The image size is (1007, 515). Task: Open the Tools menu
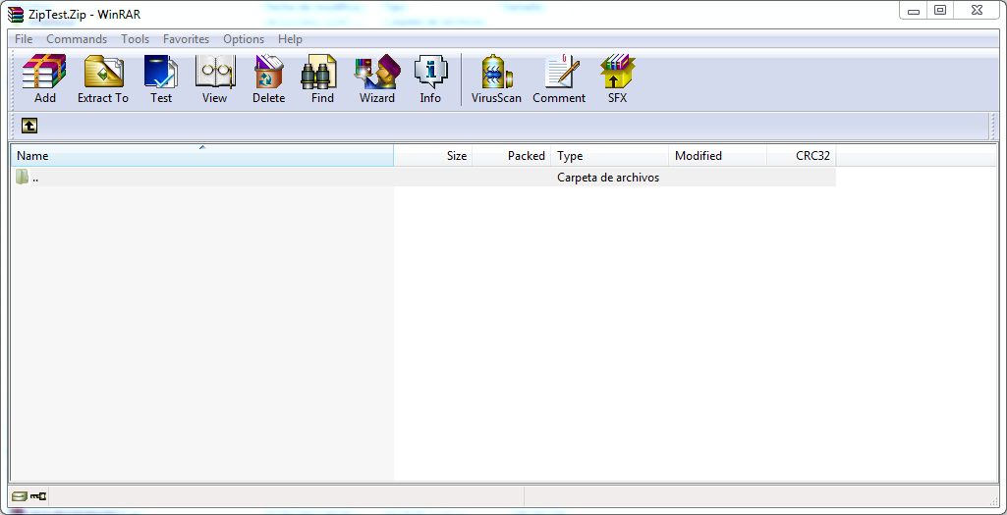click(x=136, y=39)
